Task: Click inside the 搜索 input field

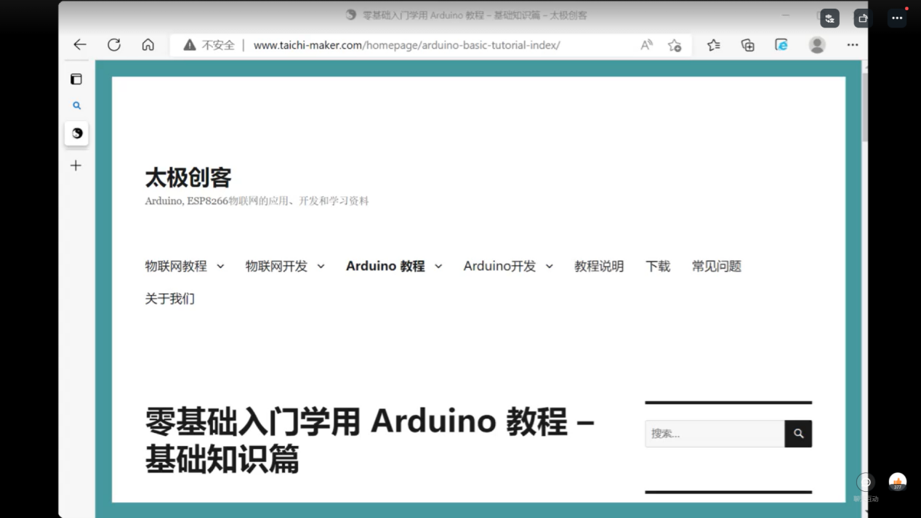Action: pos(714,434)
